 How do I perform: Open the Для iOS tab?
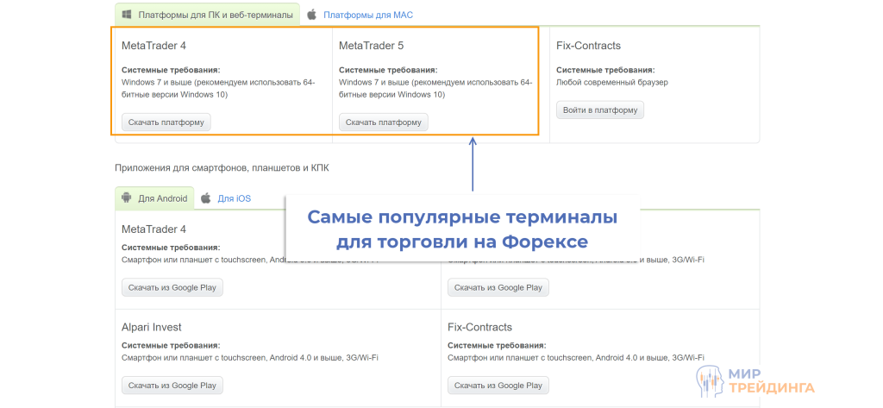pyautogui.click(x=234, y=198)
